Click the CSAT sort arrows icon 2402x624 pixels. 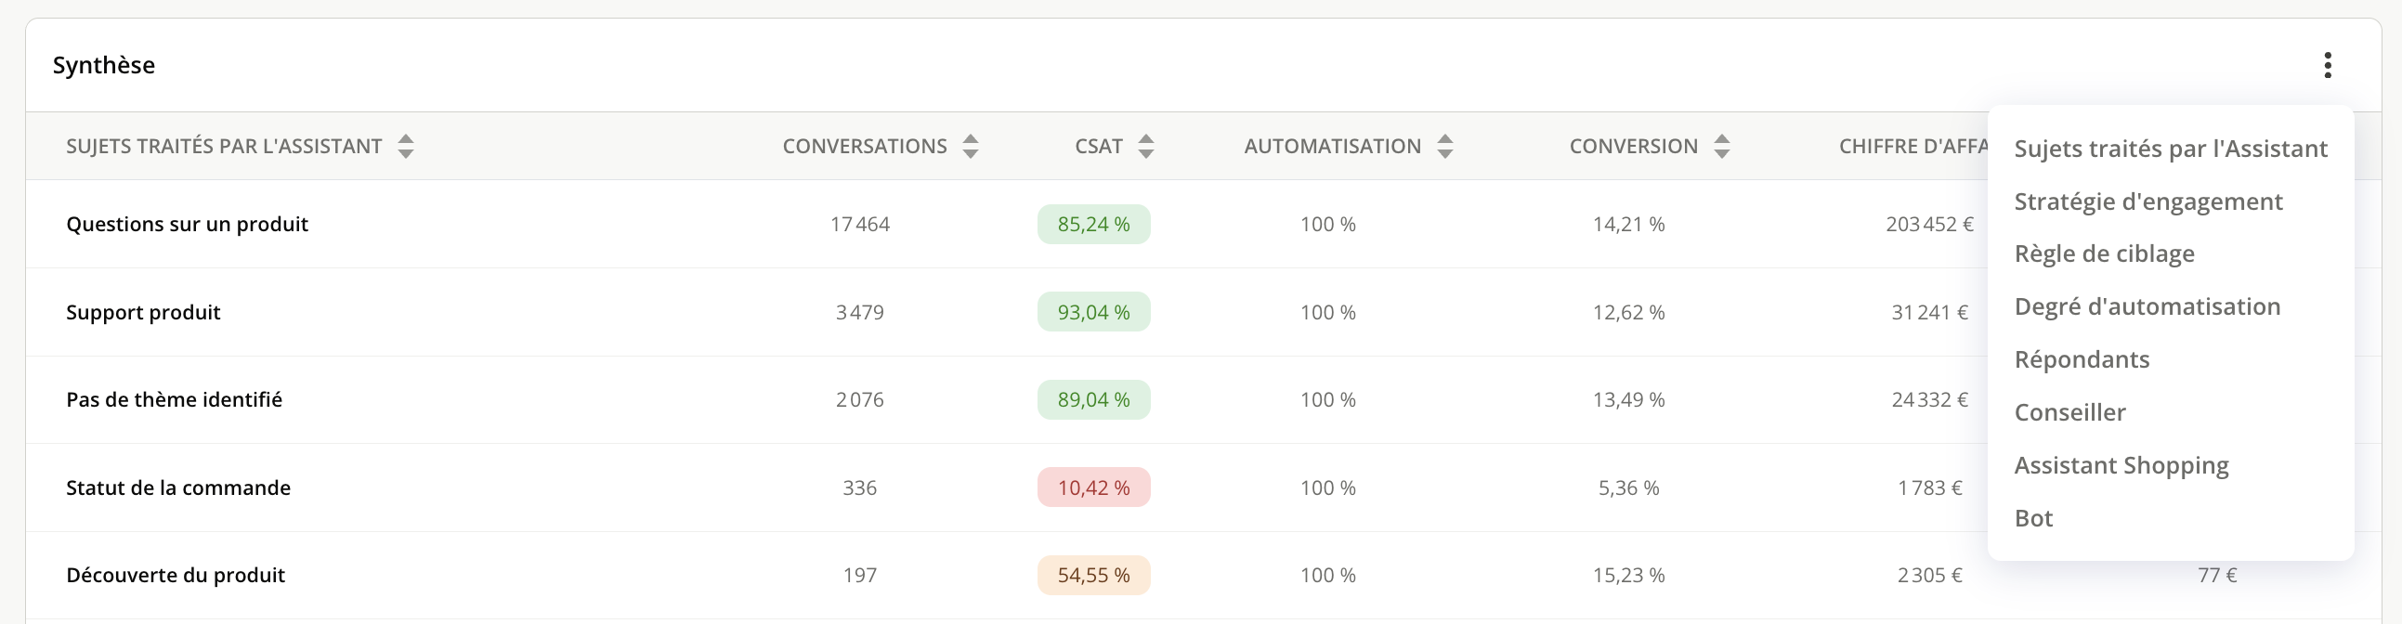1146,147
